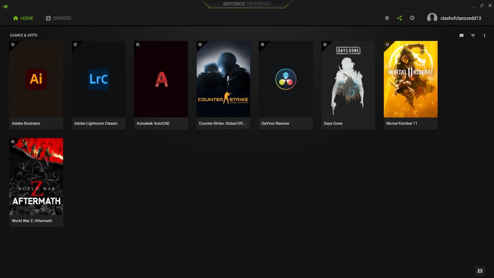Click the Adobe Illustrator title label
Screen dimensions: 494x278
pyautogui.click(x=26, y=123)
